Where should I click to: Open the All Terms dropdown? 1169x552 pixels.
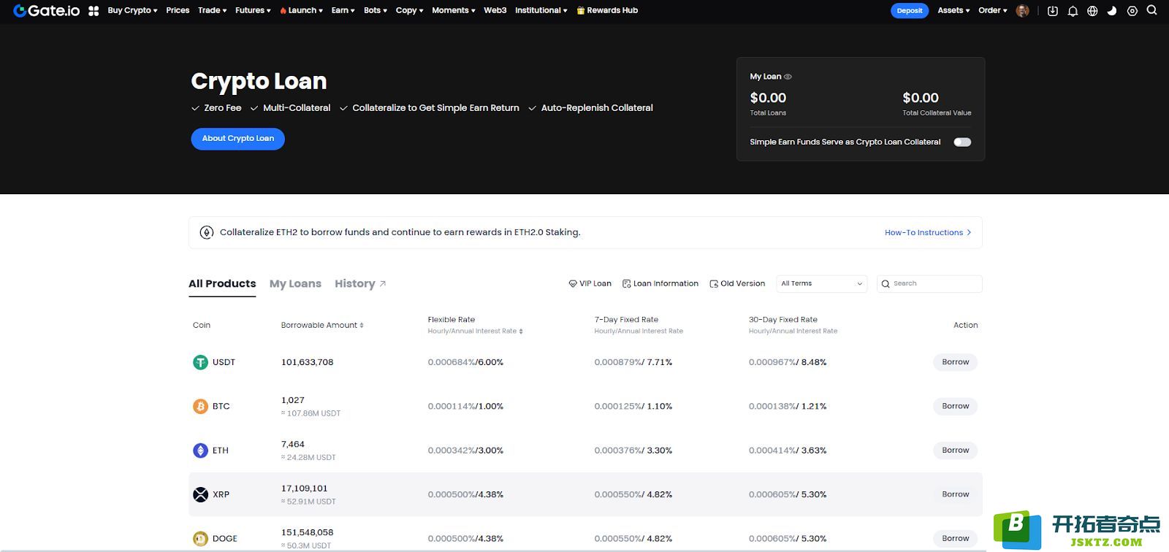click(x=821, y=283)
